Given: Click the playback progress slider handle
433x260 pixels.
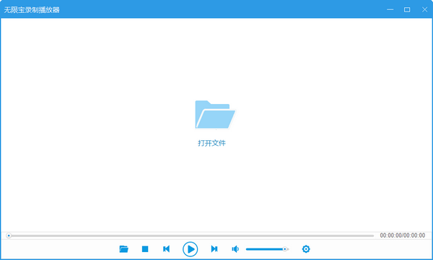Looking at the screenshot, I should [x=9, y=235].
